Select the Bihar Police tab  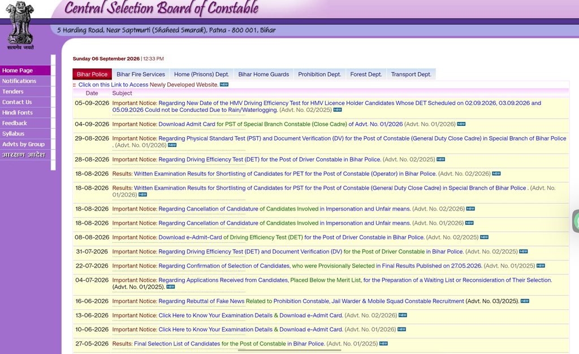tap(92, 74)
